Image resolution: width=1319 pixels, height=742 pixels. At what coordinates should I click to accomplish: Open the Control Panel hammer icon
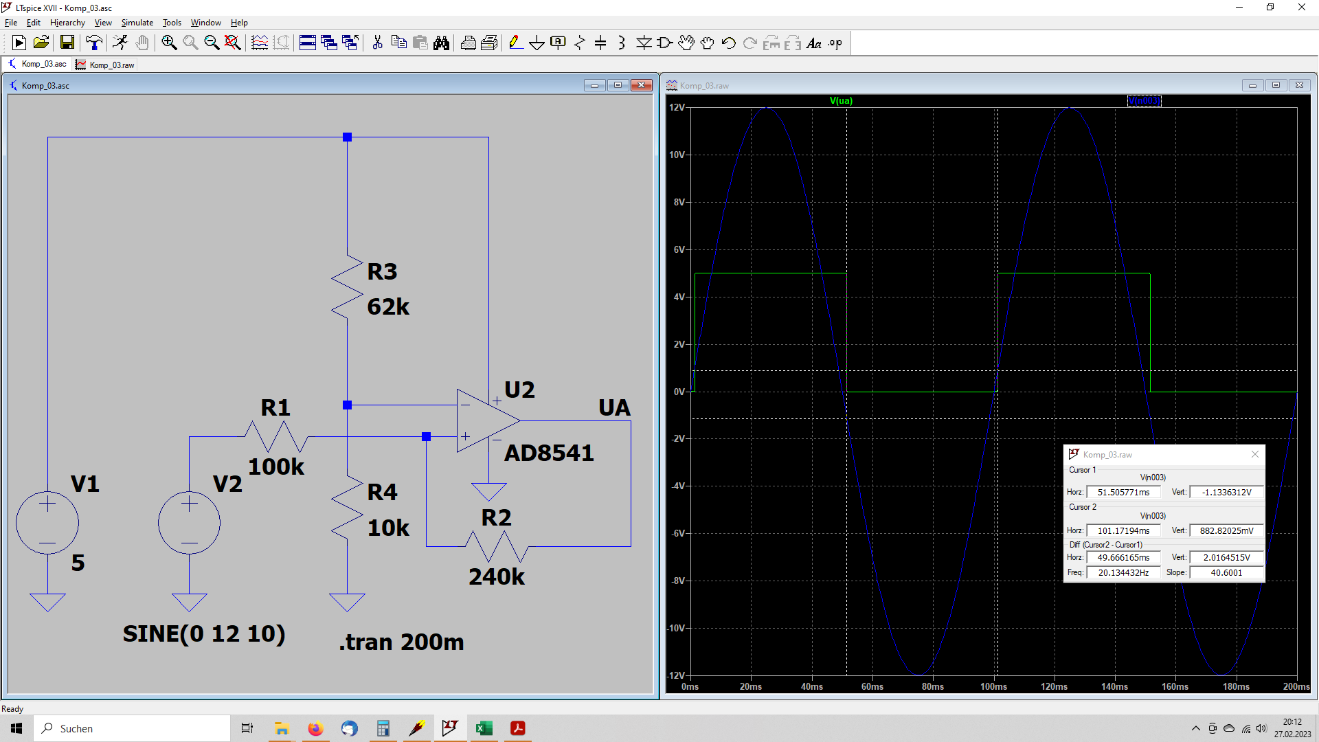click(x=94, y=43)
